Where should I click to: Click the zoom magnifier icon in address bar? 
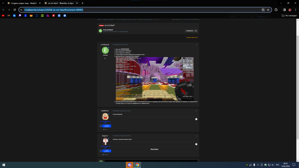(263, 10)
